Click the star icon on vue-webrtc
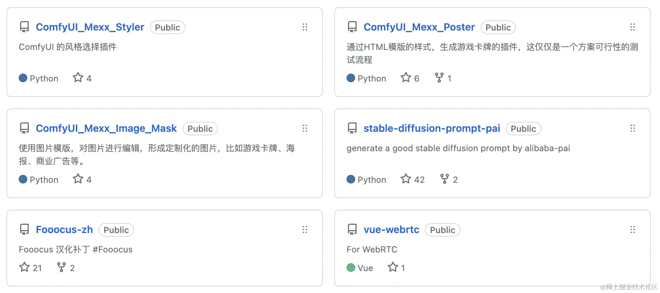660x293 pixels. [x=393, y=267]
